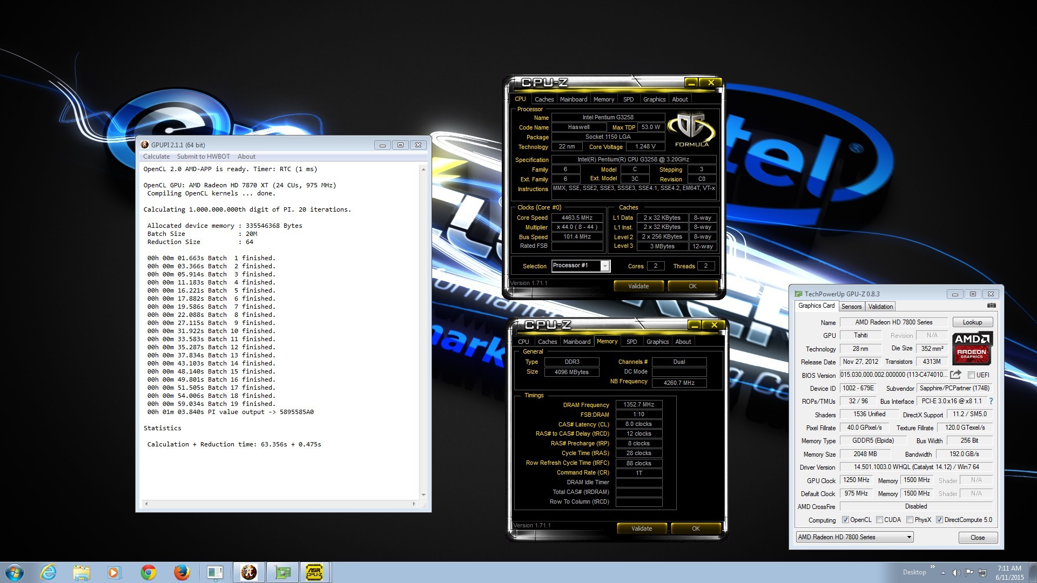Click GPUPI vertical scrollbar up arrow
Image resolution: width=1037 pixels, height=583 pixels.
[x=423, y=170]
